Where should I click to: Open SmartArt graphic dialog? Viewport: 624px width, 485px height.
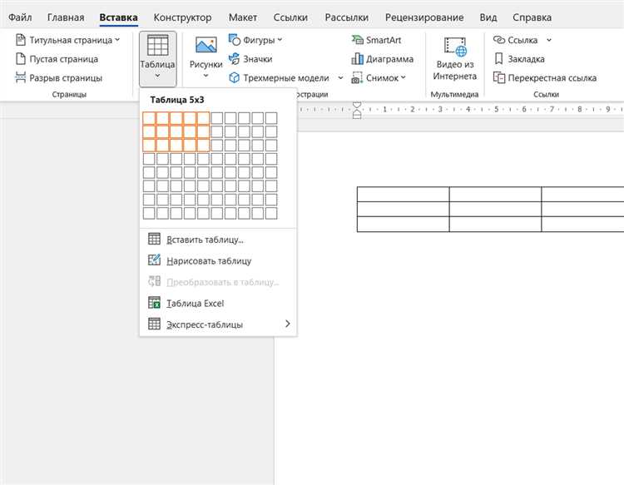tap(380, 40)
